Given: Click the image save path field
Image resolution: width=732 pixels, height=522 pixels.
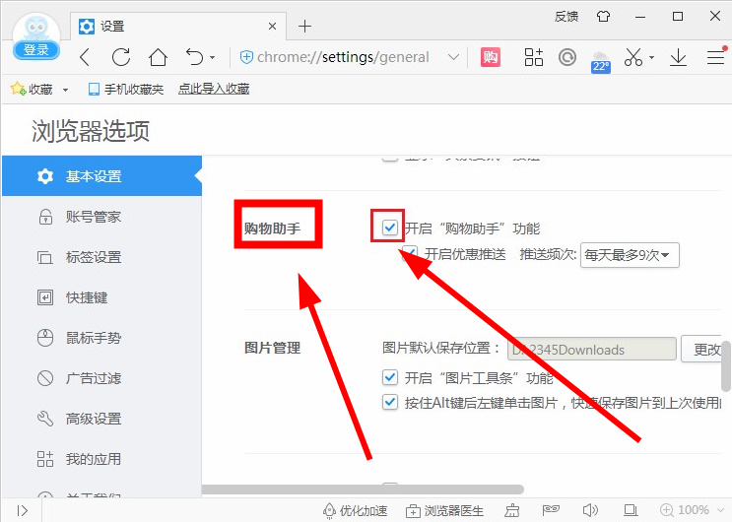Looking at the screenshot, I should coord(591,349).
